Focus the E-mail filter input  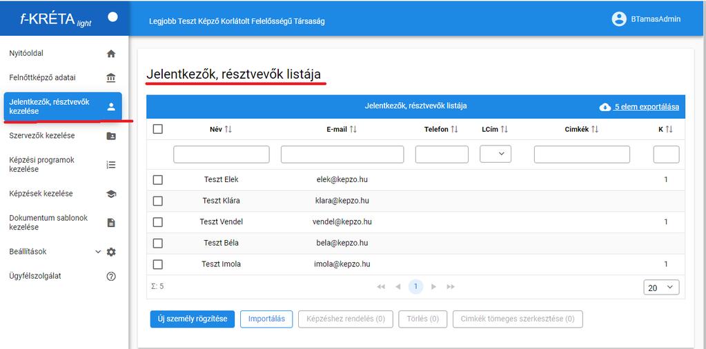pyautogui.click(x=342, y=154)
